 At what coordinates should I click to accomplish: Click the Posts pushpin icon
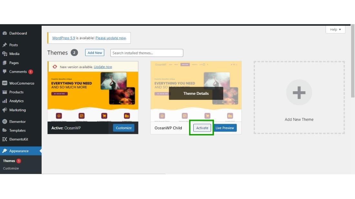pos(5,45)
